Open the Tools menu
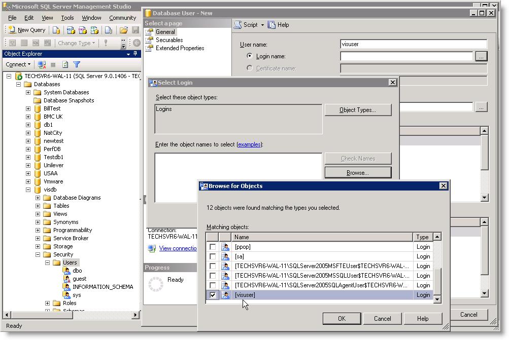 pyautogui.click(x=67, y=18)
